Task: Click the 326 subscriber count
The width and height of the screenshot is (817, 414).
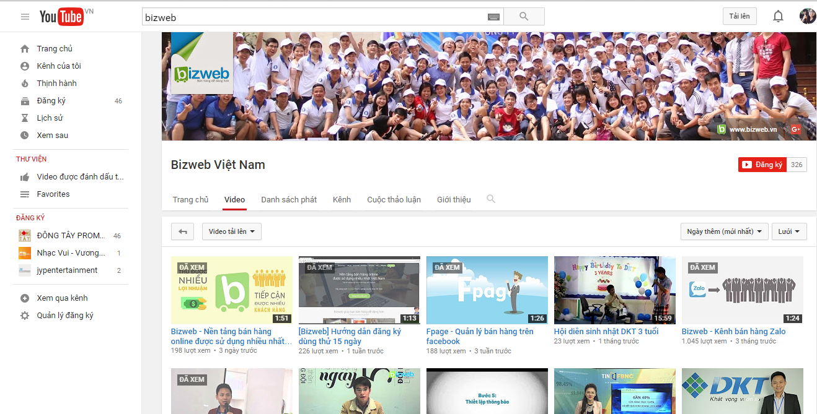Action: (797, 165)
